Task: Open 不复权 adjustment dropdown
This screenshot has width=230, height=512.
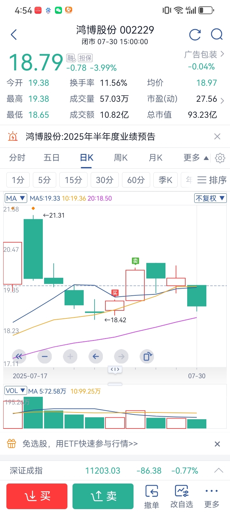Action: click(211, 198)
